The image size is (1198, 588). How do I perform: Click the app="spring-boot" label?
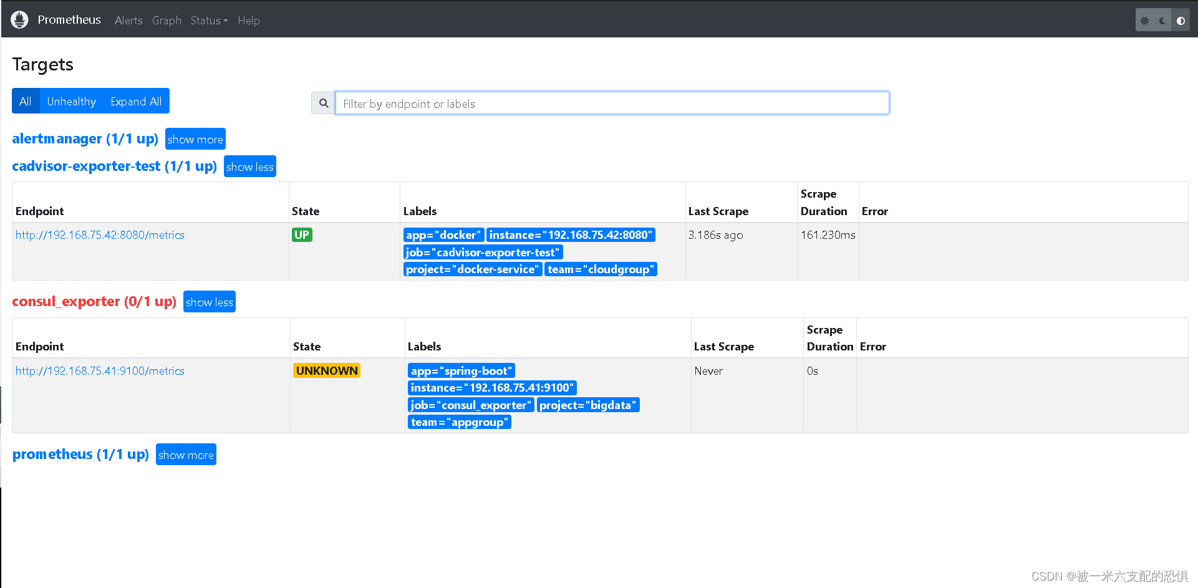tap(461, 371)
